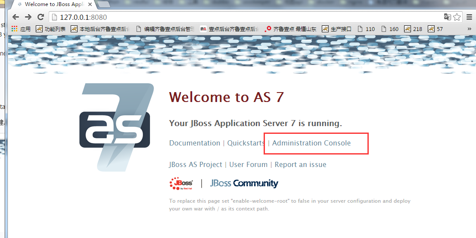This screenshot has width=476, height=238.
Task: Click the translate icon in address bar
Action: click(448, 17)
